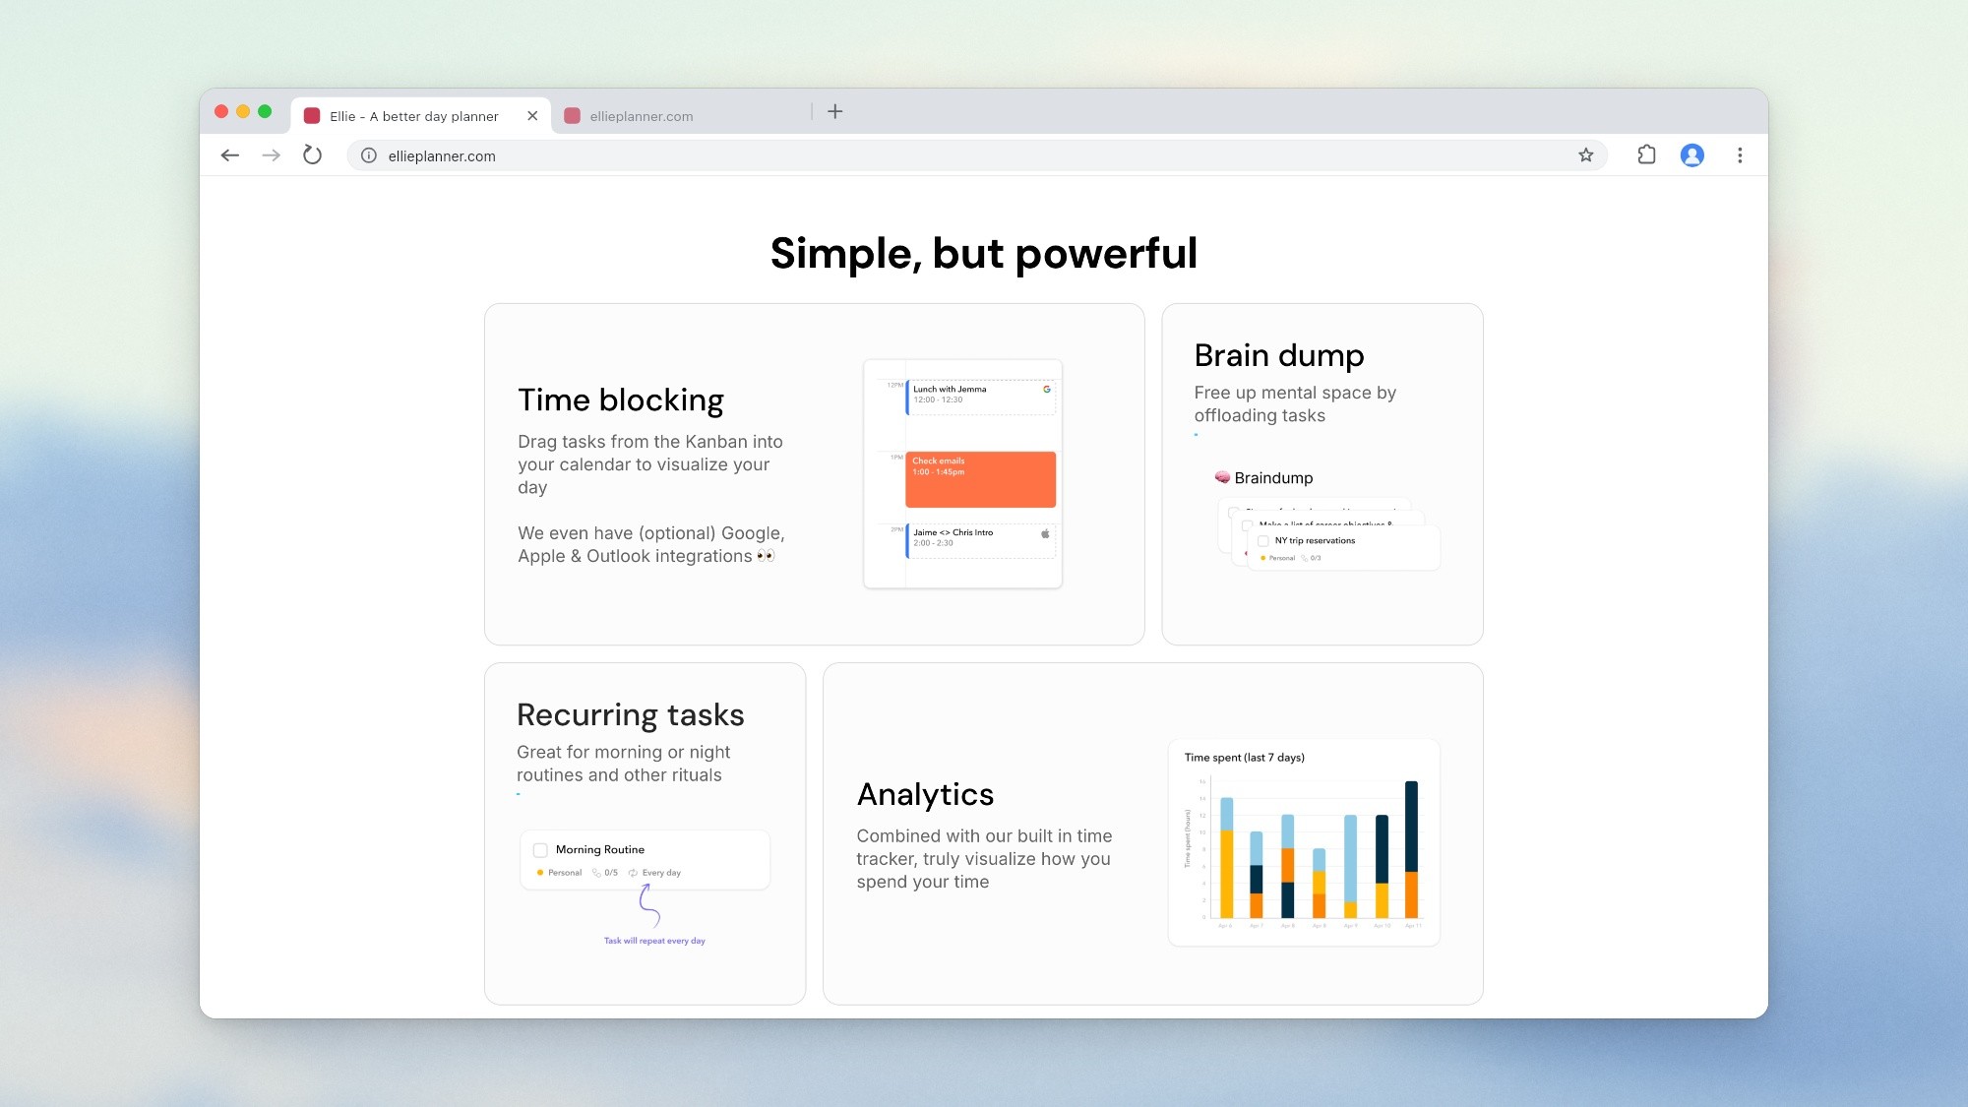Click the tallest rightmost bar in analytics chart
1968x1107 pixels.
coord(1411,849)
